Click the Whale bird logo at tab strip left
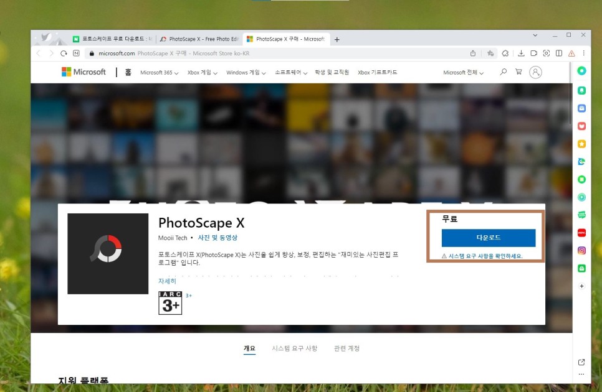The image size is (602, 392). pos(46,37)
